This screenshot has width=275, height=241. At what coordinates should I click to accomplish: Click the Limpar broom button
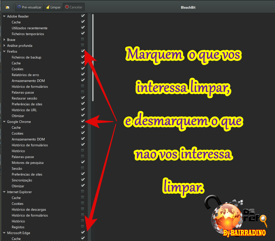[x=53, y=7]
